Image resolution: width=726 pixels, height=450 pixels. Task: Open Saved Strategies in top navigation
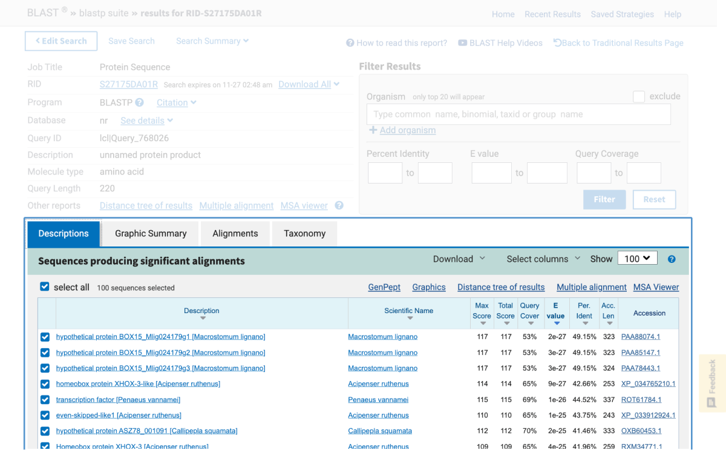(x=622, y=15)
